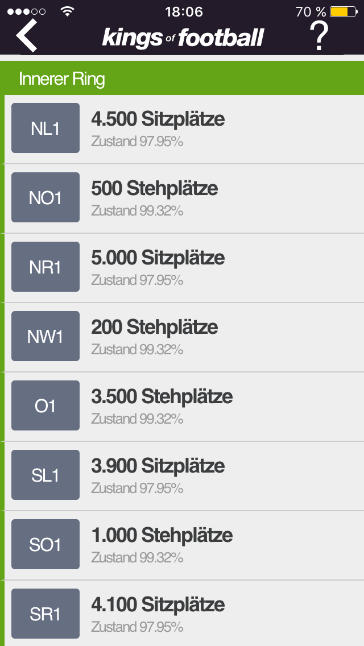Open the 3.900 Sitzplätze row
This screenshot has height=646, width=364.
pyautogui.click(x=184, y=477)
